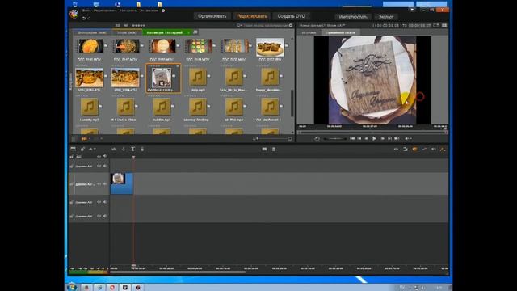Open the editing mode icon at toolbar end

443,149
